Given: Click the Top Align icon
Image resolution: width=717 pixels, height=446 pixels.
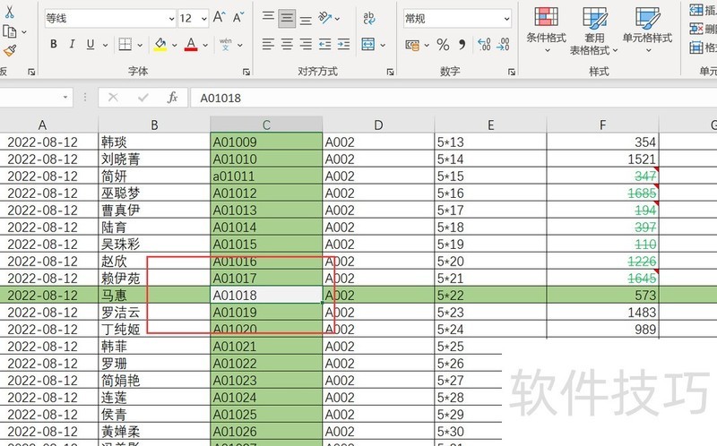Looking at the screenshot, I should click(268, 18).
